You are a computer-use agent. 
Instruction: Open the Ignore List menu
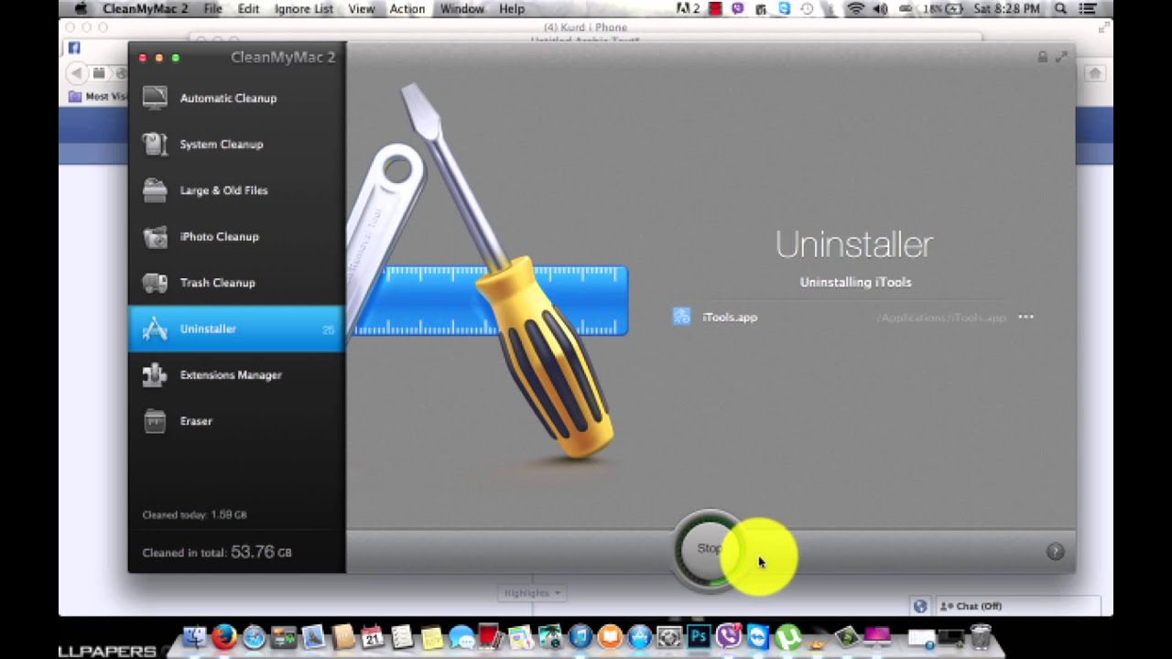[x=304, y=9]
